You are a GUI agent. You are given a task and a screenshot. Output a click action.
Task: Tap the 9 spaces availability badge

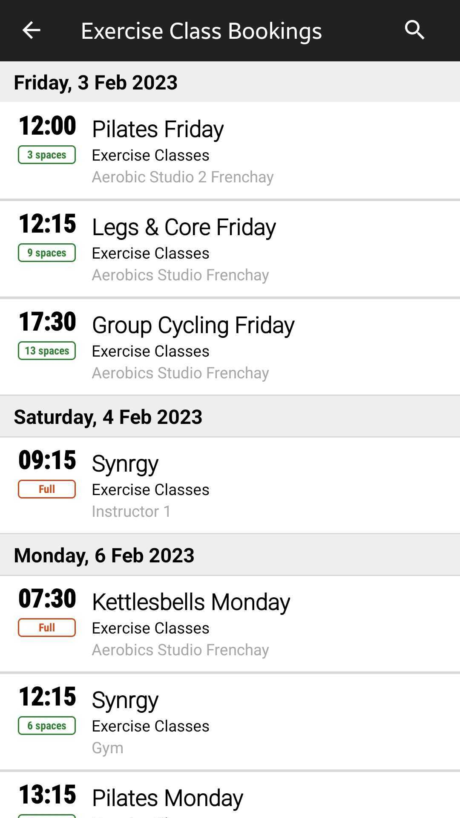coord(47,253)
